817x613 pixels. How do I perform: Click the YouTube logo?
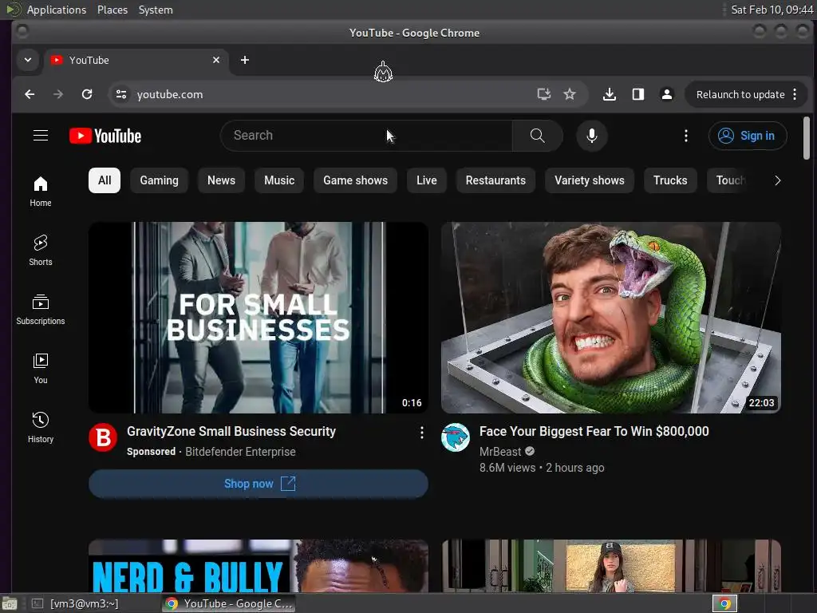(105, 136)
